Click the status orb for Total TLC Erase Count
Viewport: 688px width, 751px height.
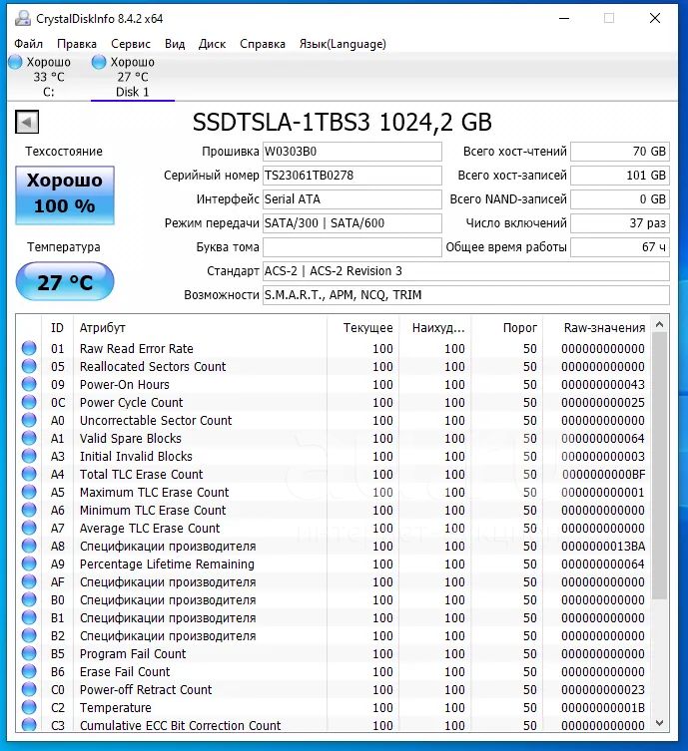tap(29, 474)
